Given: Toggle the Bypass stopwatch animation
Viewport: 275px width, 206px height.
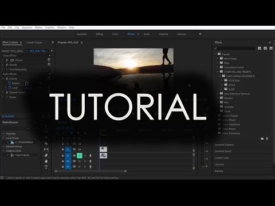Looking at the screenshot, I should coord(10,83).
